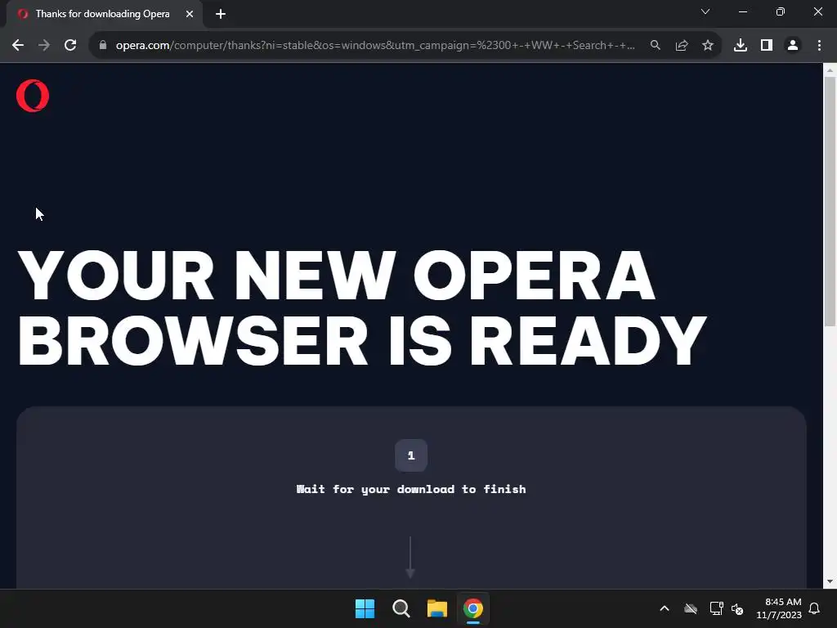This screenshot has width=837, height=628.
Task: Restore down the Chrome window
Action: (x=781, y=11)
